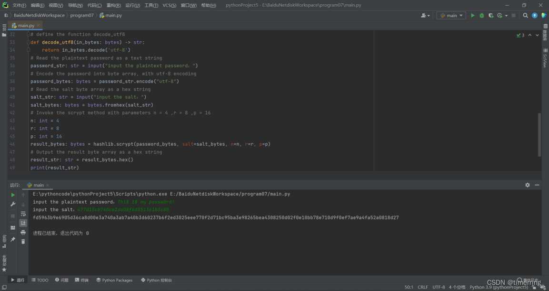Screen dimensions: 549x291
Task: Close the main tab in Run panel
Action: pos(47,185)
